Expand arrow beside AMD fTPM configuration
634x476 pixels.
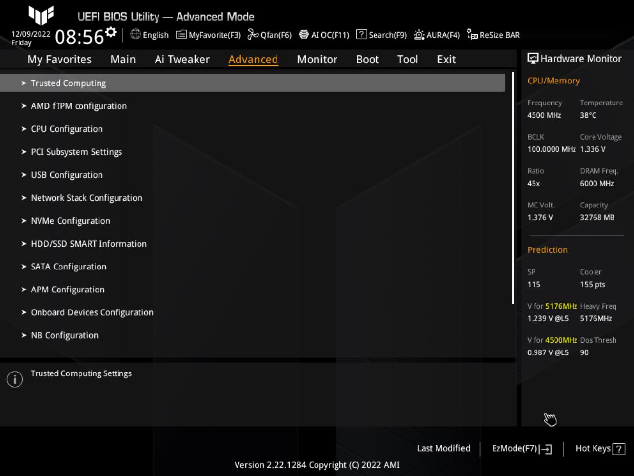tap(24, 106)
